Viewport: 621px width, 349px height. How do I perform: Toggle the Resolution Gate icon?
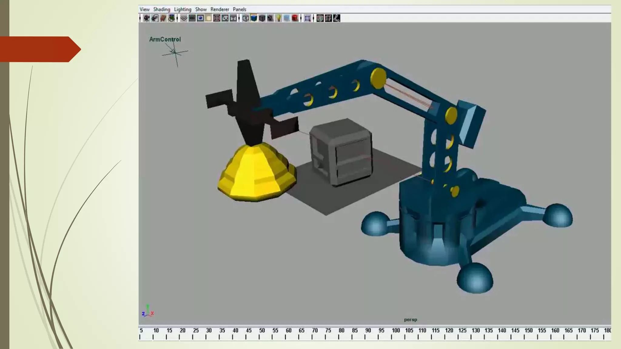coord(200,18)
